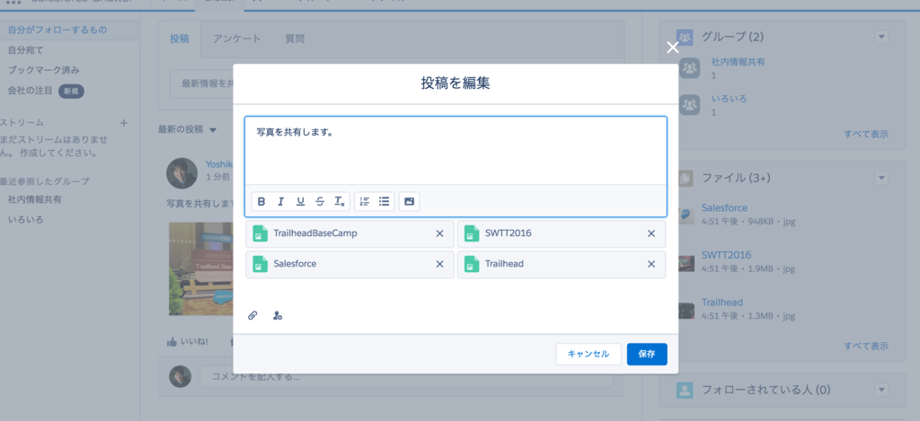Click the post author's profile photo

tap(181, 173)
